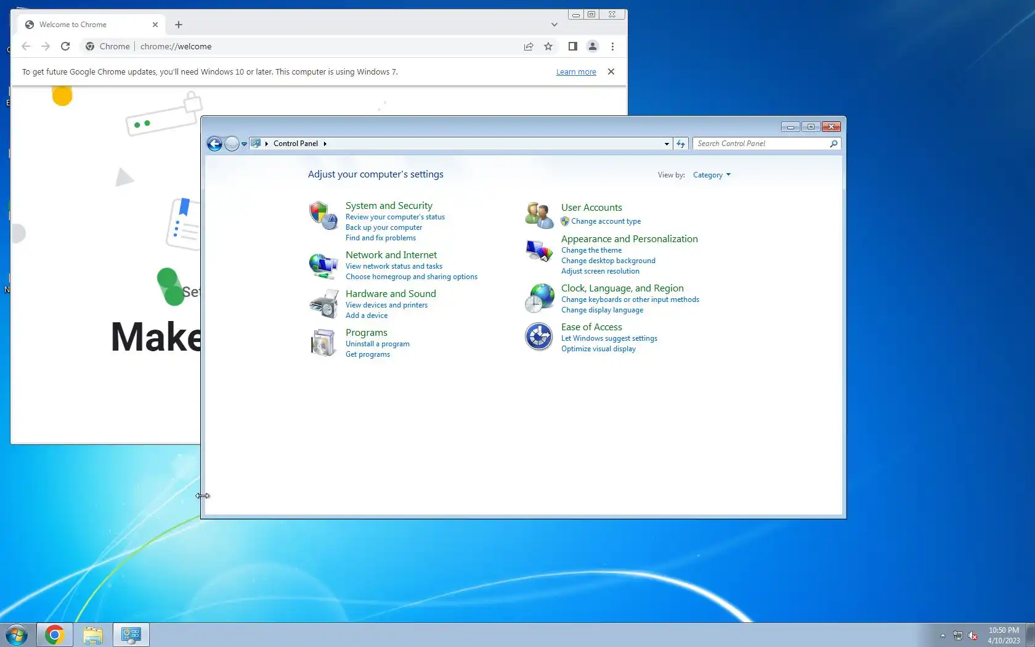1035x647 pixels.
Task: Toggle Chrome's side panel icon
Action: (572, 46)
